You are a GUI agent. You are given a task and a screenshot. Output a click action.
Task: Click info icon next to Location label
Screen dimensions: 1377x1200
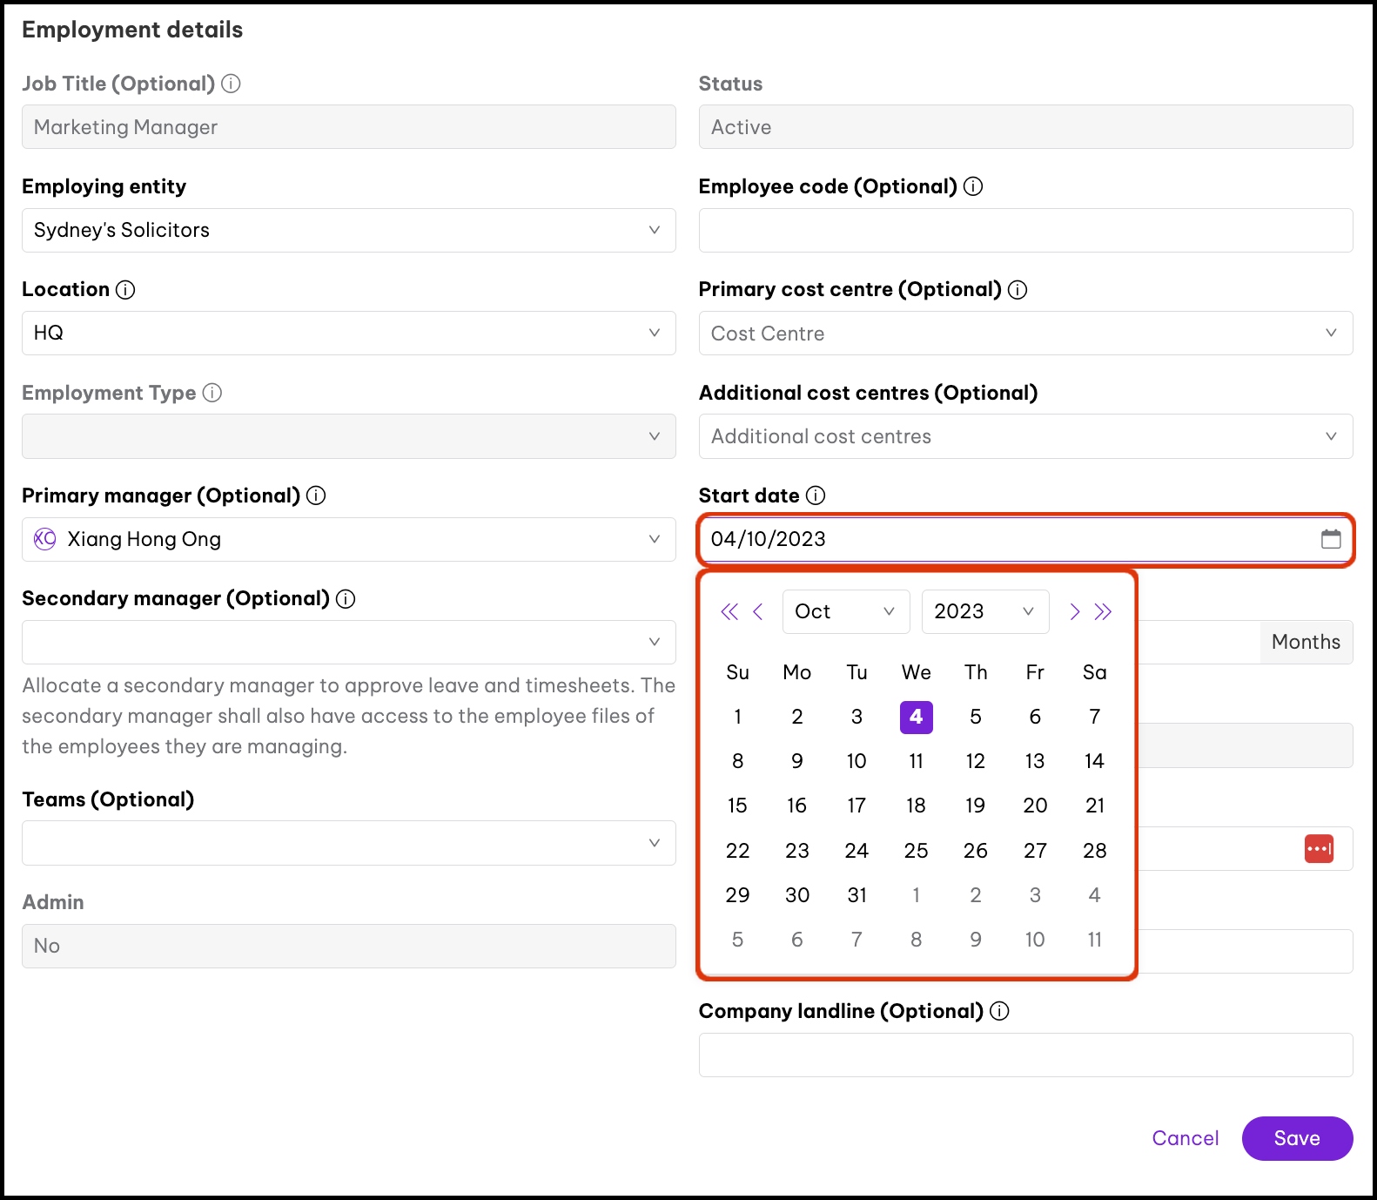(125, 290)
